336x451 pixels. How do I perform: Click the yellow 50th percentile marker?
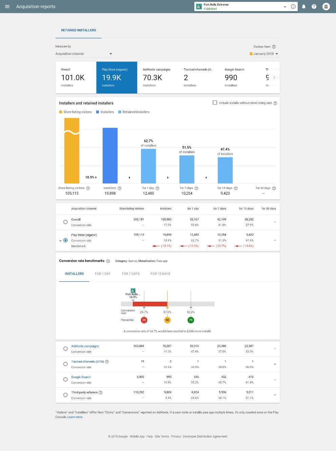[x=167, y=320]
